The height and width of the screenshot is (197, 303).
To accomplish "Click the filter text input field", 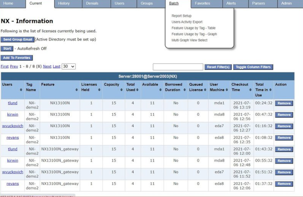I will click(x=177, y=67).
